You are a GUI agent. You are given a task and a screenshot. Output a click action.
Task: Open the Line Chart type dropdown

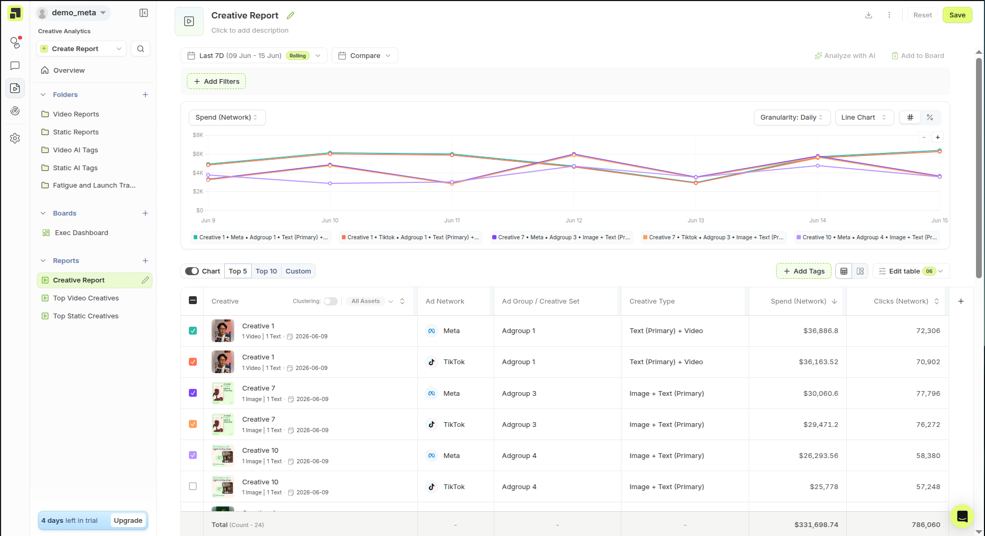[x=864, y=117]
